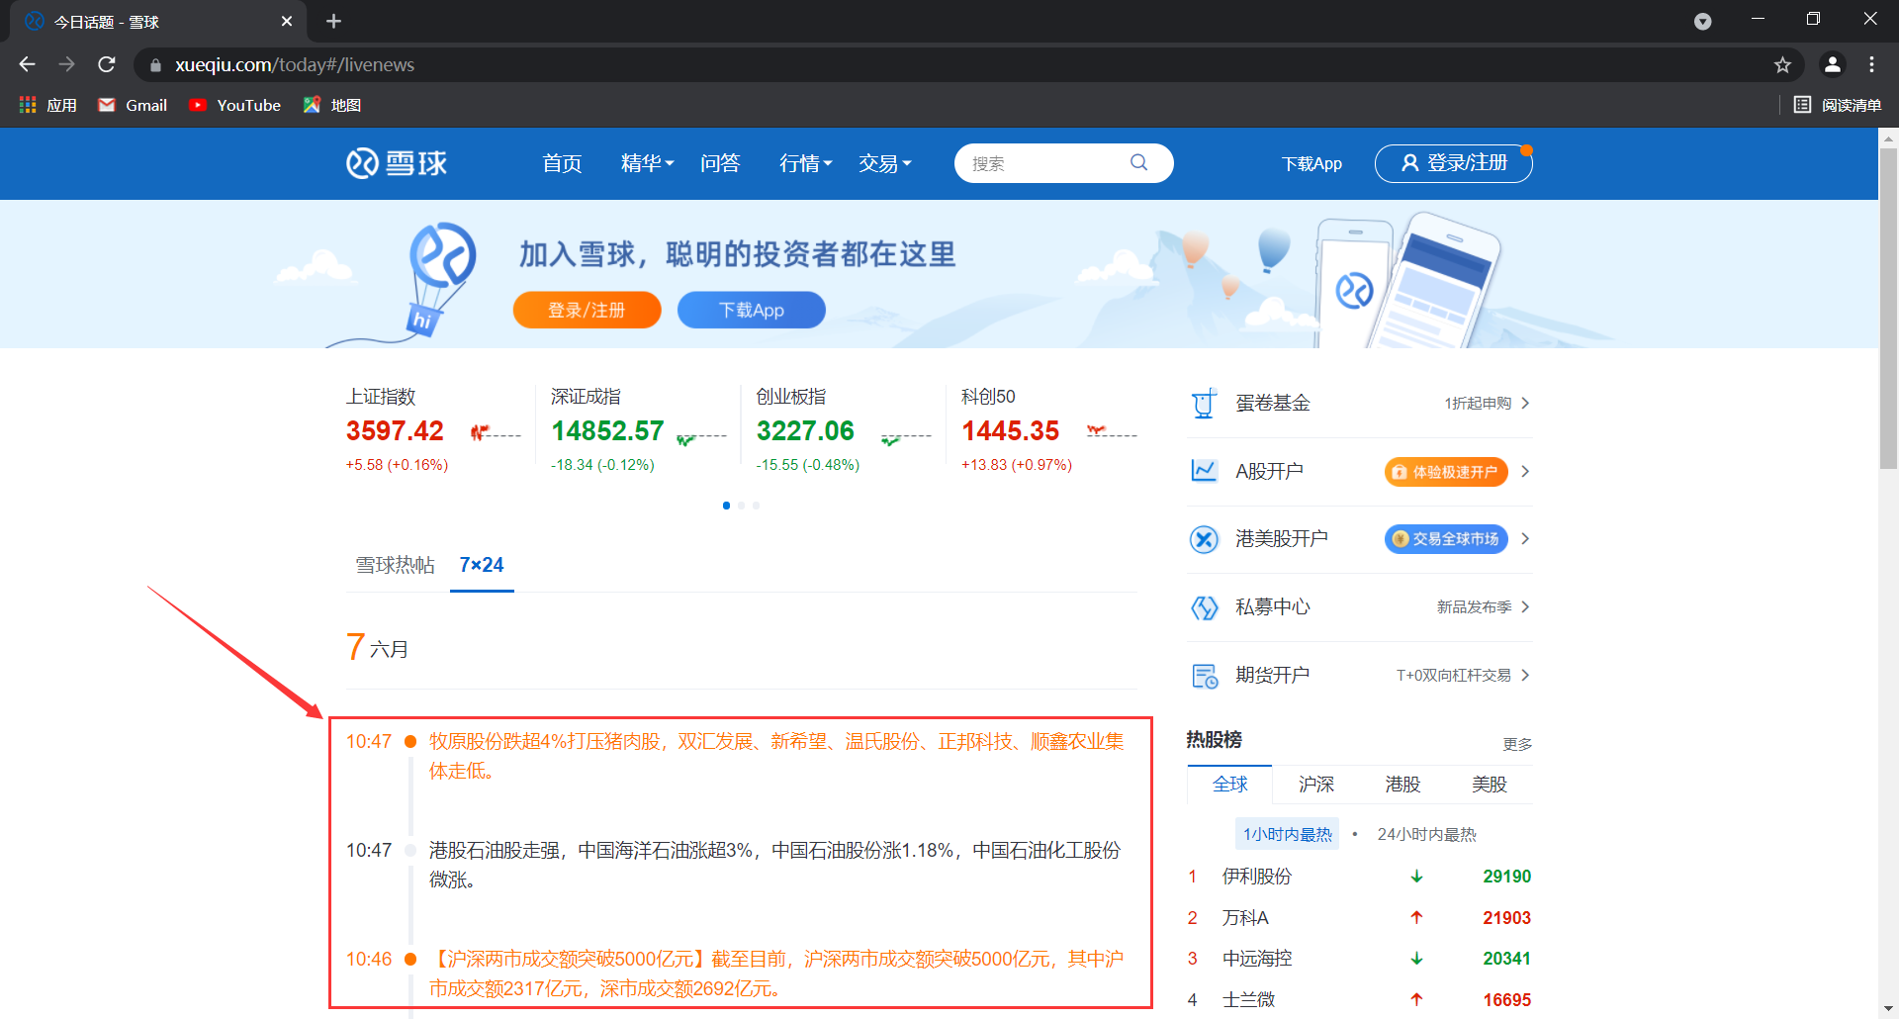Click the search magnifier icon
The image size is (1899, 1019).
[x=1138, y=162]
